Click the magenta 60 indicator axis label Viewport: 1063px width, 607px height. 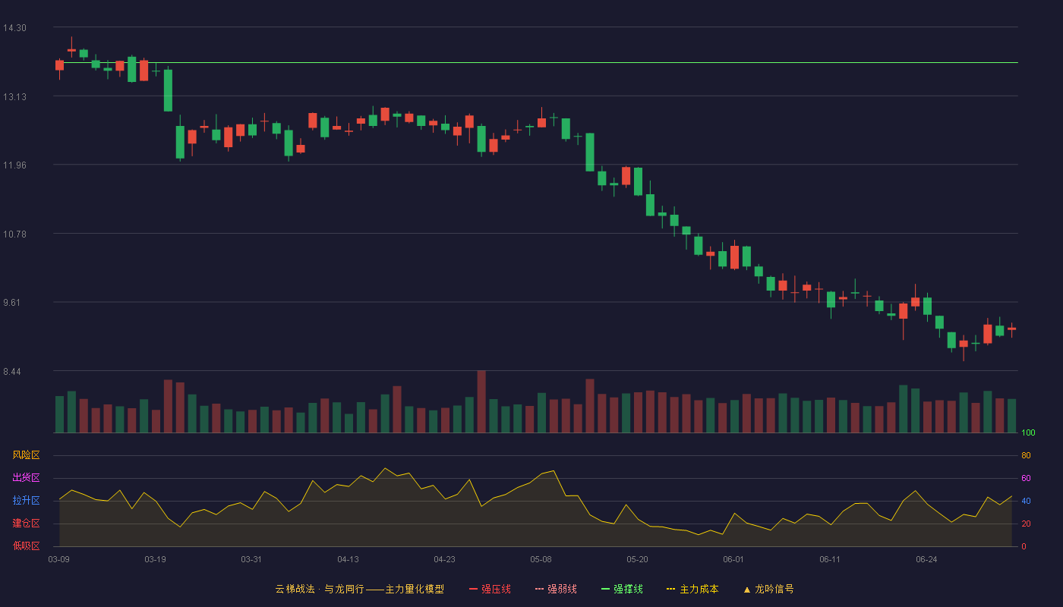coord(1026,479)
